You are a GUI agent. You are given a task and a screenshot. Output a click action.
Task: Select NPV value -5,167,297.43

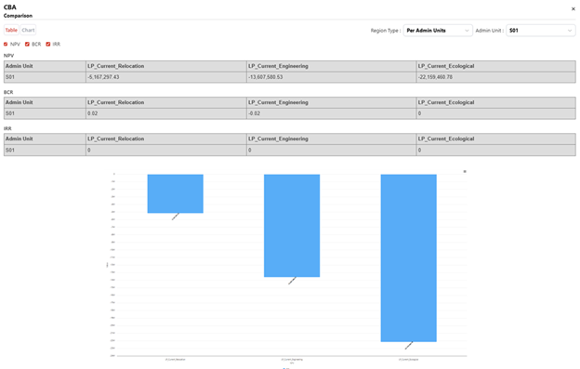click(103, 77)
